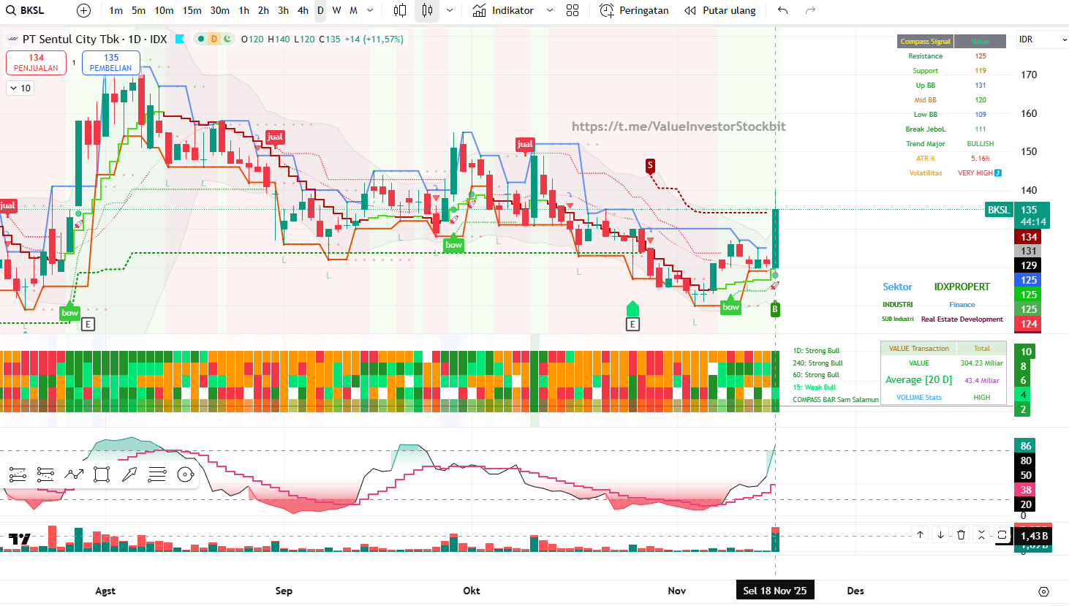Click the red S sell signal marker
1069x606 pixels.
pyautogui.click(x=650, y=167)
